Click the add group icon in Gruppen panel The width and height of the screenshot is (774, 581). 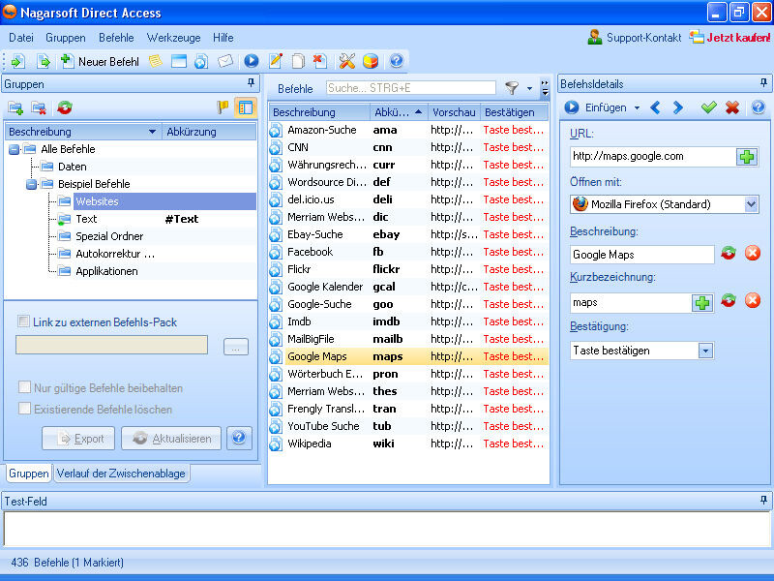(x=15, y=107)
